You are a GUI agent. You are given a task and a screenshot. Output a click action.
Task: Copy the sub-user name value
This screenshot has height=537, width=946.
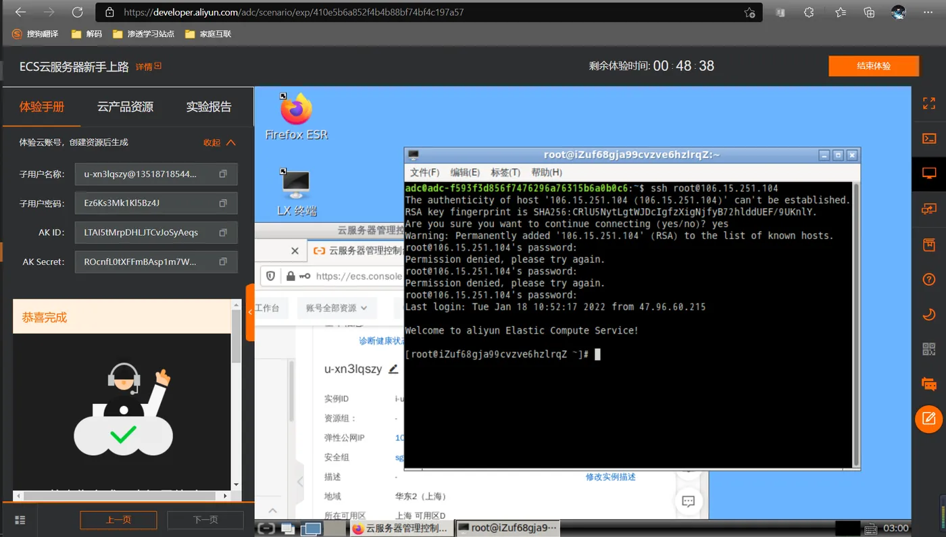223,174
